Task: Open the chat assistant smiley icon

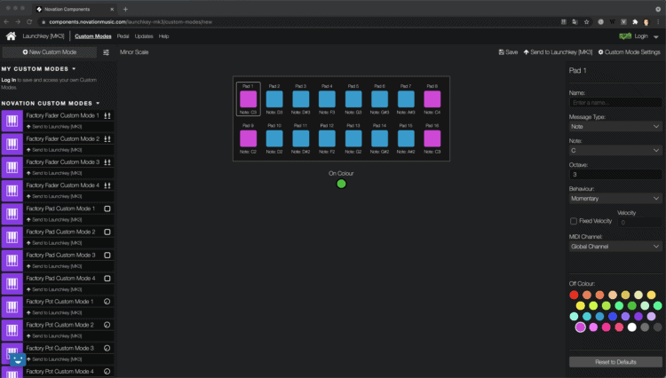Action: [18, 359]
